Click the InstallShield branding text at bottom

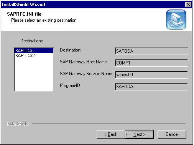tap(18, 124)
